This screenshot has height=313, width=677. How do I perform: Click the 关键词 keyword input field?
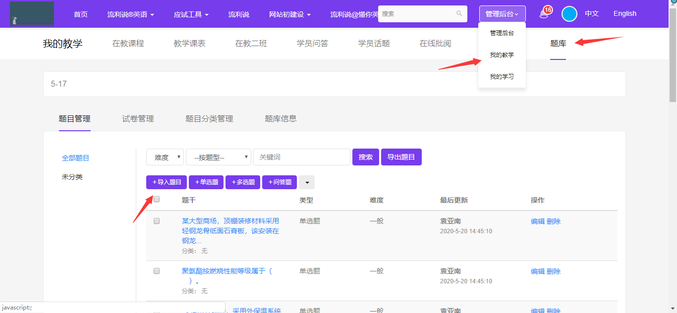(301, 157)
